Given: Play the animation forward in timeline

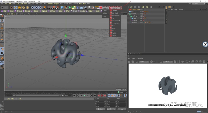Looking at the screenshot, I should tap(84, 96).
